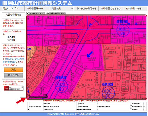The image size is (148, 116).
Task: Click the 地図の印刷方法 panel header
Action: 14,15
